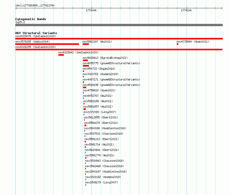230x195 pixels.
Task: Select the nsv954733 (Dogan2014) label
Action: click(x=99, y=69)
